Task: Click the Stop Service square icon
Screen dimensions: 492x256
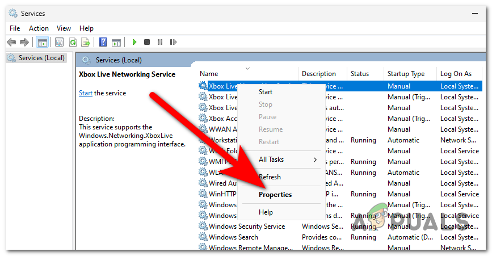Action: tap(147, 42)
